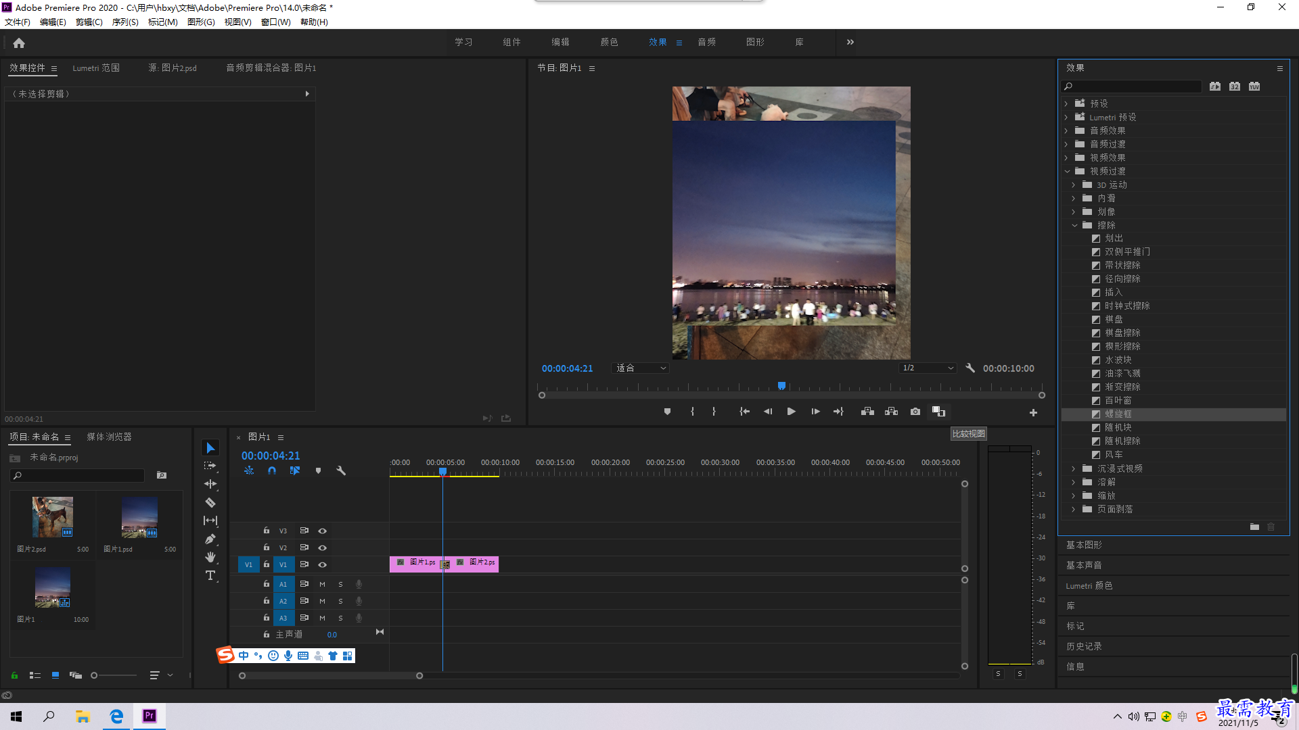The image size is (1299, 730).
Task: Toggle V1 track output eye
Action: 323,565
